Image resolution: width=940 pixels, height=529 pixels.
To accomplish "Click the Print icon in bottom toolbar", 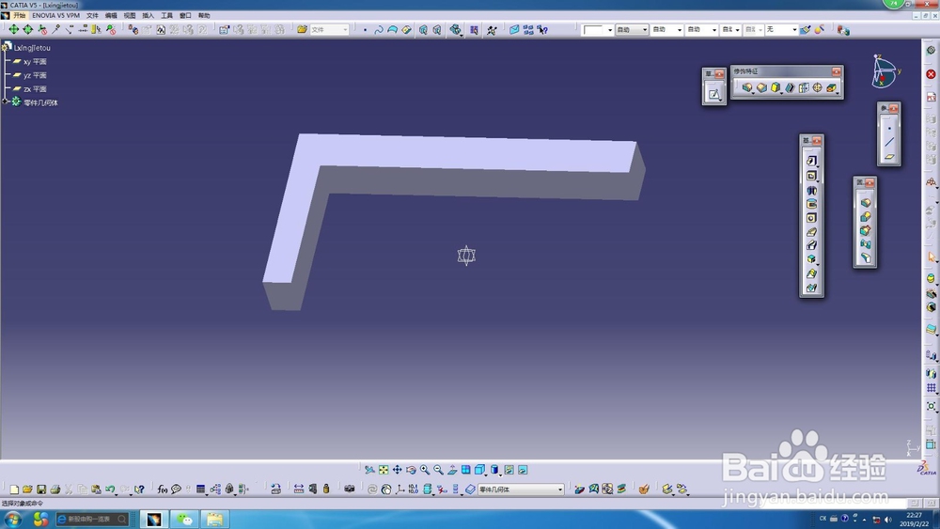I will tap(55, 490).
